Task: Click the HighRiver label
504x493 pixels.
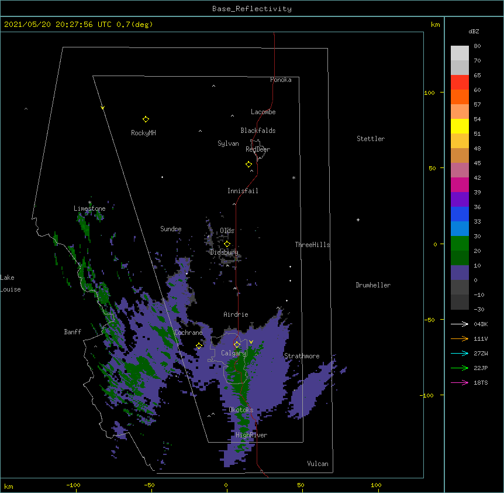Action: [x=251, y=435]
